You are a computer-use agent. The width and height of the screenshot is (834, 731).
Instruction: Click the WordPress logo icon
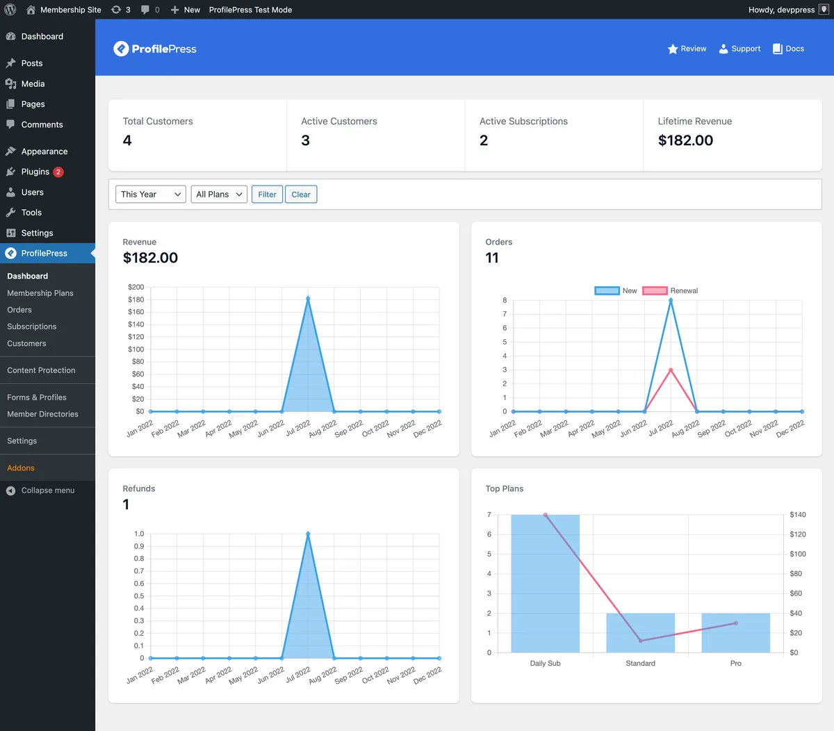tap(10, 10)
